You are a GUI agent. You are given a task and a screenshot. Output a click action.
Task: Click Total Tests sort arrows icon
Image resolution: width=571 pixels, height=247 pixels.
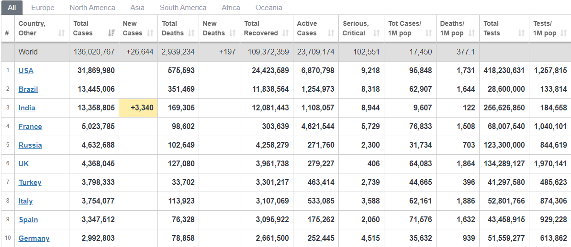(x=522, y=33)
